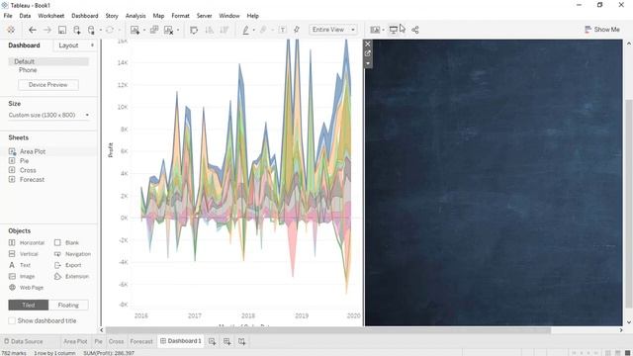The width and height of the screenshot is (633, 356).
Task: Open the File menu
Action: click(x=8, y=16)
